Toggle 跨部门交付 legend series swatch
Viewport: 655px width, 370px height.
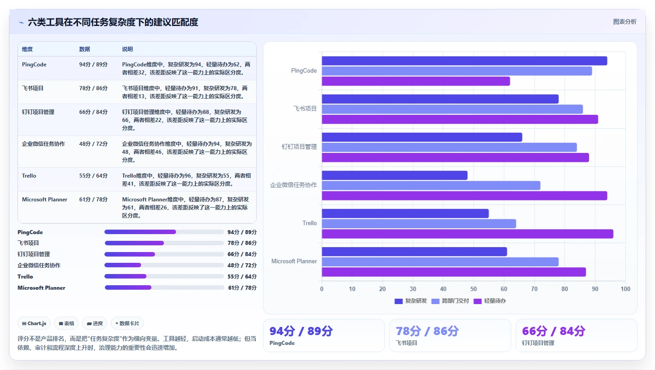point(435,301)
